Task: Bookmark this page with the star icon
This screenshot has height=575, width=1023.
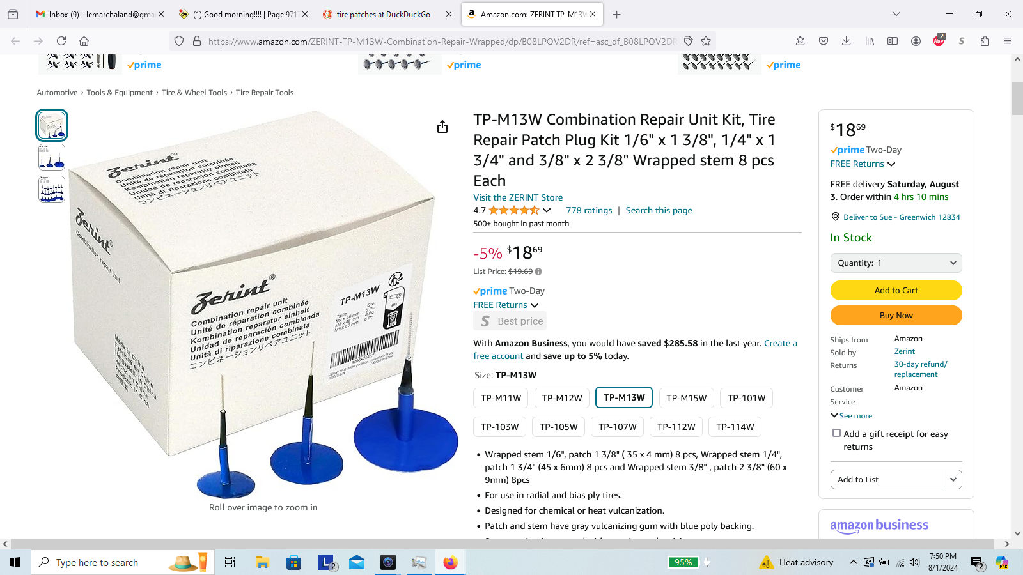Action: pos(706,41)
